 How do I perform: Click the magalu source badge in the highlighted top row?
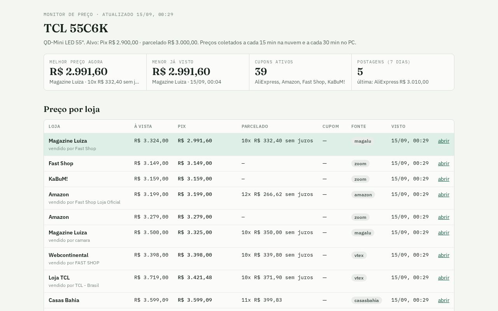coord(363,141)
